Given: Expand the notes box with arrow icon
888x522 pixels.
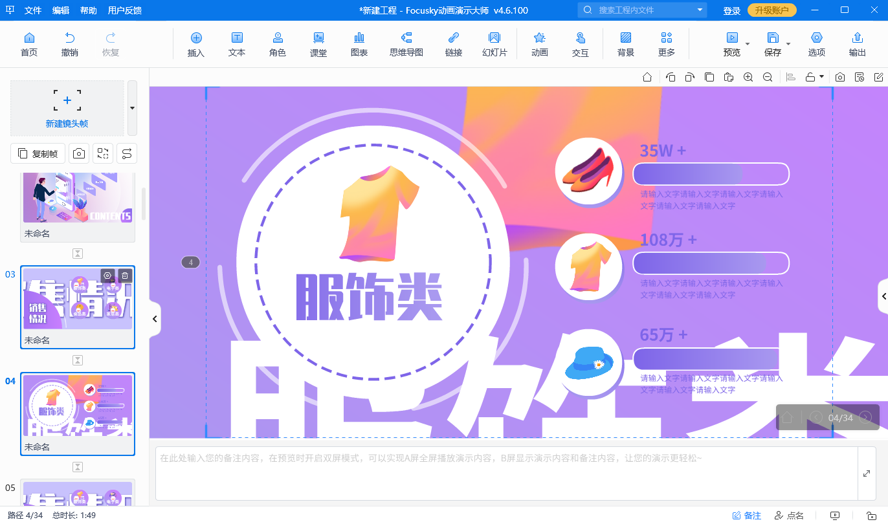Looking at the screenshot, I should [867, 473].
